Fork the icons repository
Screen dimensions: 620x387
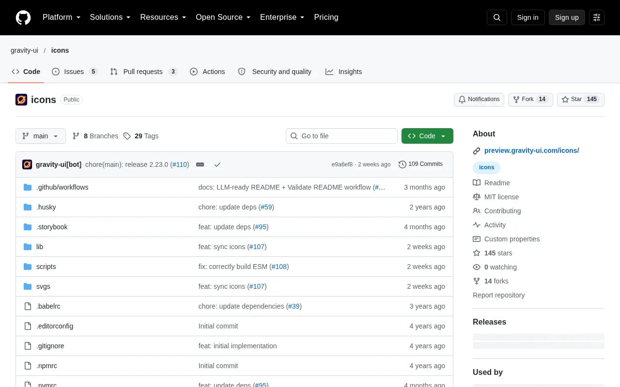[x=530, y=100]
